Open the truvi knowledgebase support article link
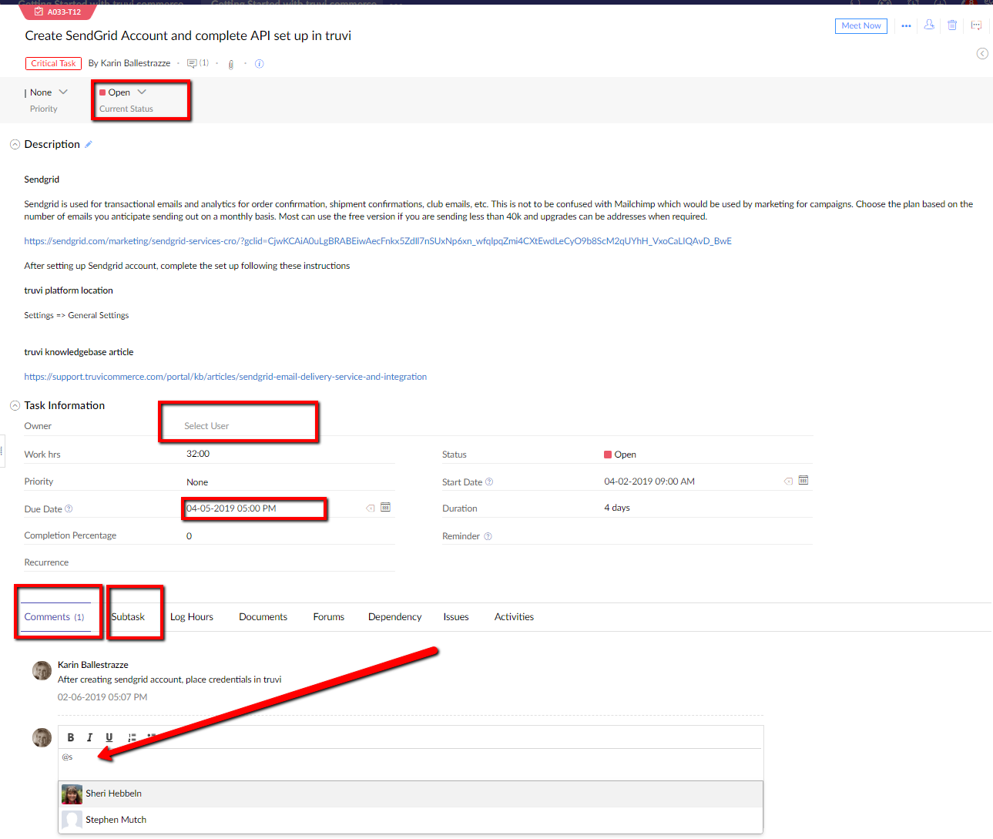Screen dimensions: 993x839 226,377
